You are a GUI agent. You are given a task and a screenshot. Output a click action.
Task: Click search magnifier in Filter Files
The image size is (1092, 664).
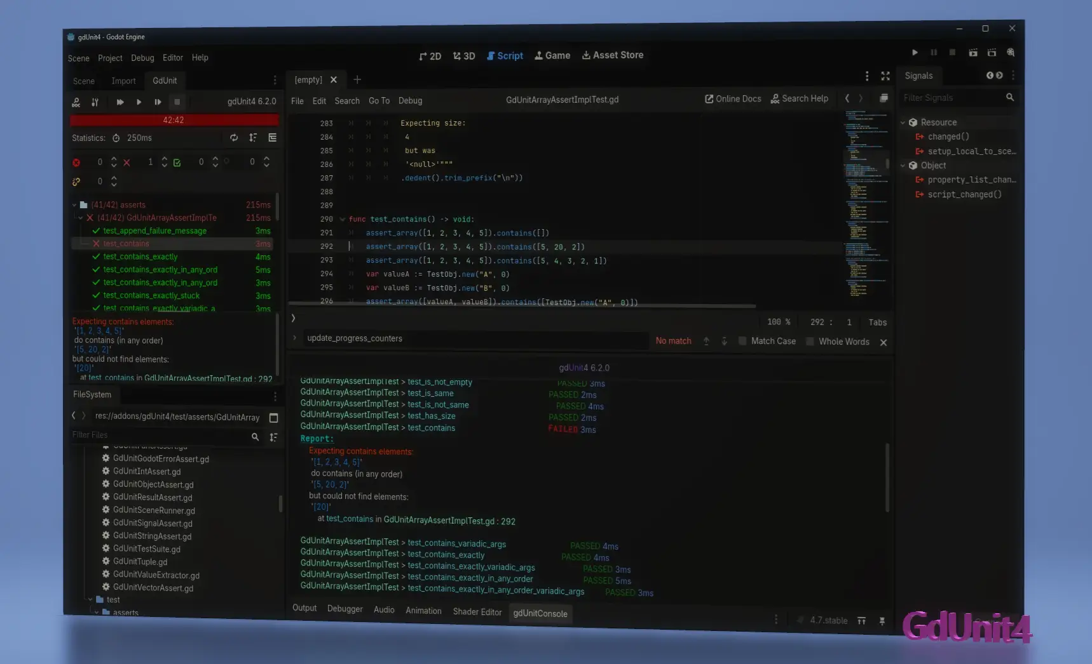(255, 437)
